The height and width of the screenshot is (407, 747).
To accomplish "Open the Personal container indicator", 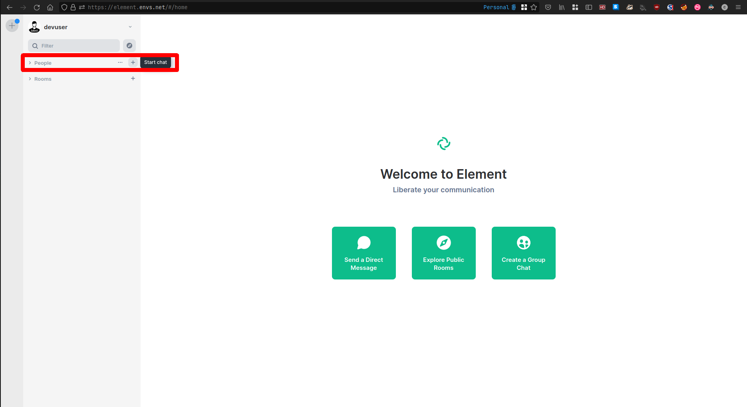I will tap(499, 7).
